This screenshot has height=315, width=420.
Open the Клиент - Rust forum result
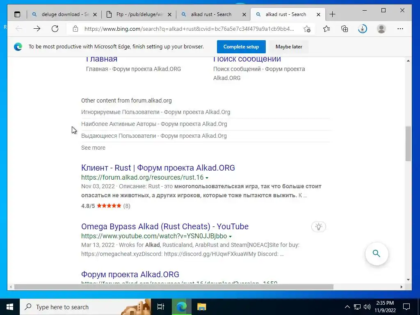tap(158, 168)
